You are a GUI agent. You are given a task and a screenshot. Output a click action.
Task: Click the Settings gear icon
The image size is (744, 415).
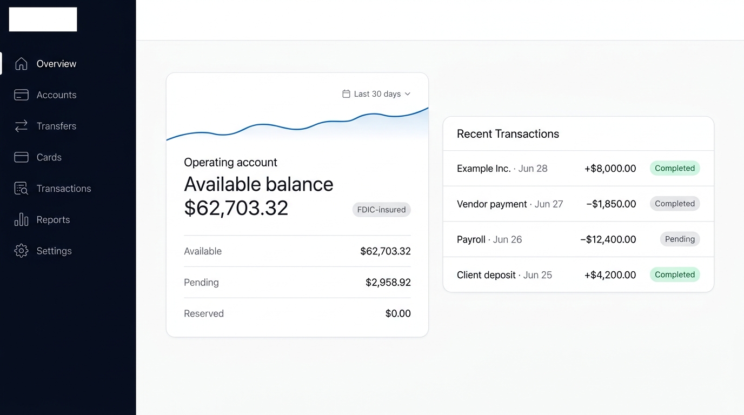(21, 251)
